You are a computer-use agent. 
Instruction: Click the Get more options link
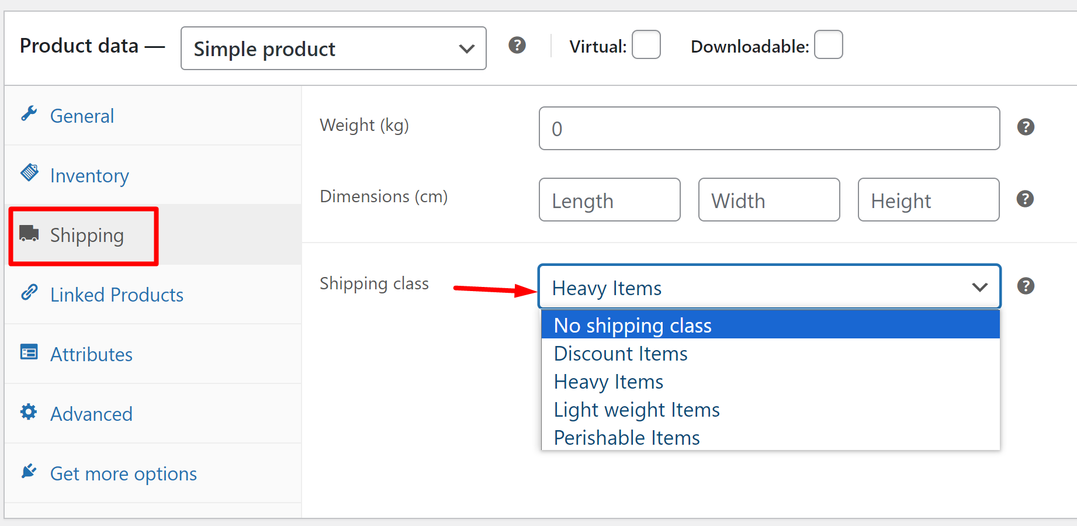[x=123, y=473]
